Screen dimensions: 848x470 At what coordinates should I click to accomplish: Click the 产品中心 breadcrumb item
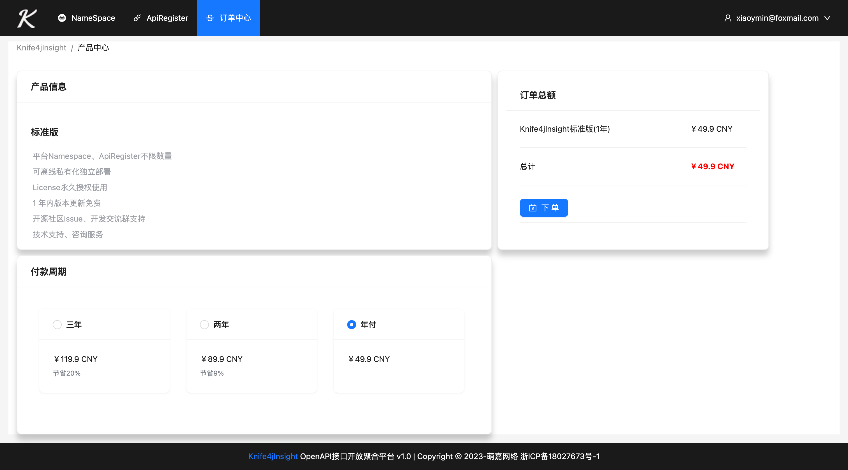coord(93,48)
